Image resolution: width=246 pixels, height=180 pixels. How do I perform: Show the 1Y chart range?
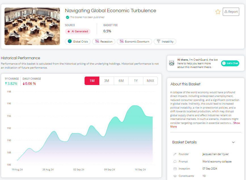tap(136, 81)
